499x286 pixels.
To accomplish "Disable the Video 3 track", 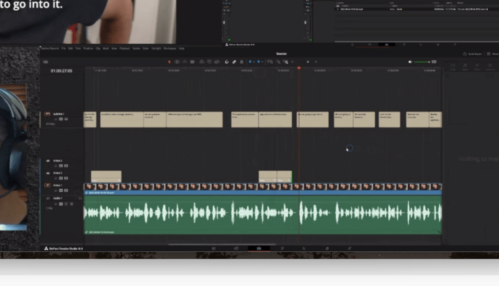I will pos(66,166).
